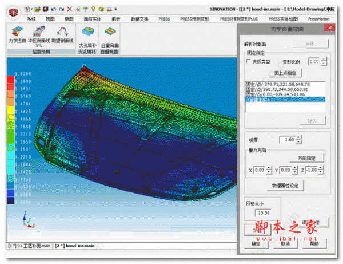Open the 数据交换 menu
Image resolution: width=343 pixels, height=264 pixels.
(139, 19)
